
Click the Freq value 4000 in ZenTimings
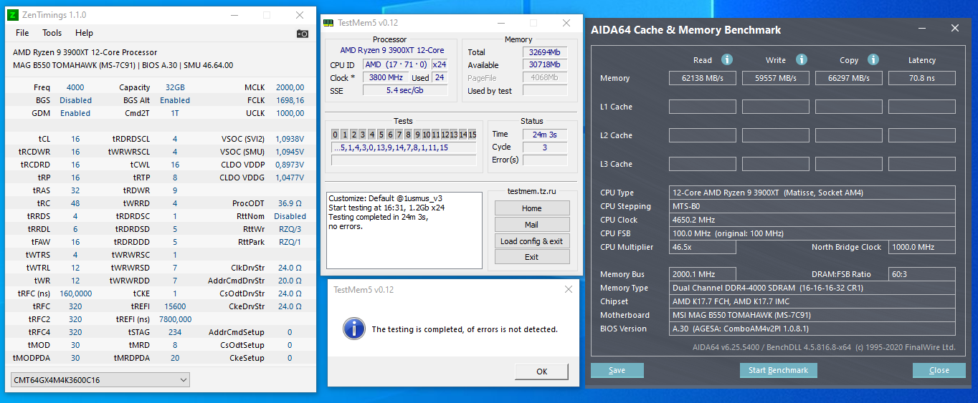[75, 88]
